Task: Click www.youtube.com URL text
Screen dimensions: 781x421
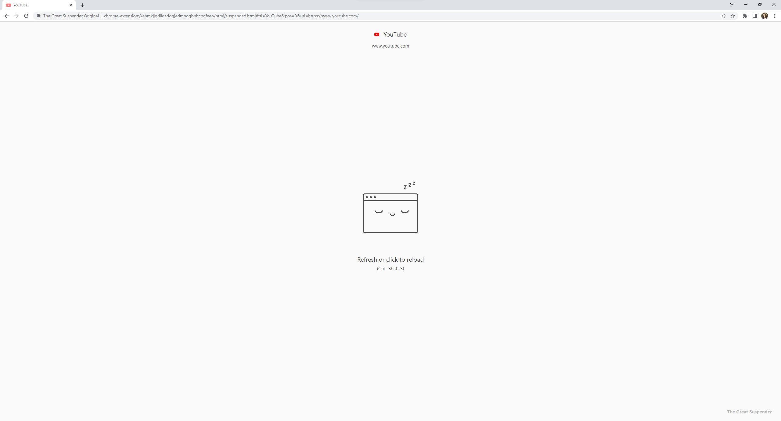Action: point(390,46)
